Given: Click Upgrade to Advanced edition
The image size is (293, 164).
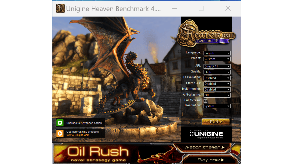Looking at the screenshot, I should tap(80, 123).
